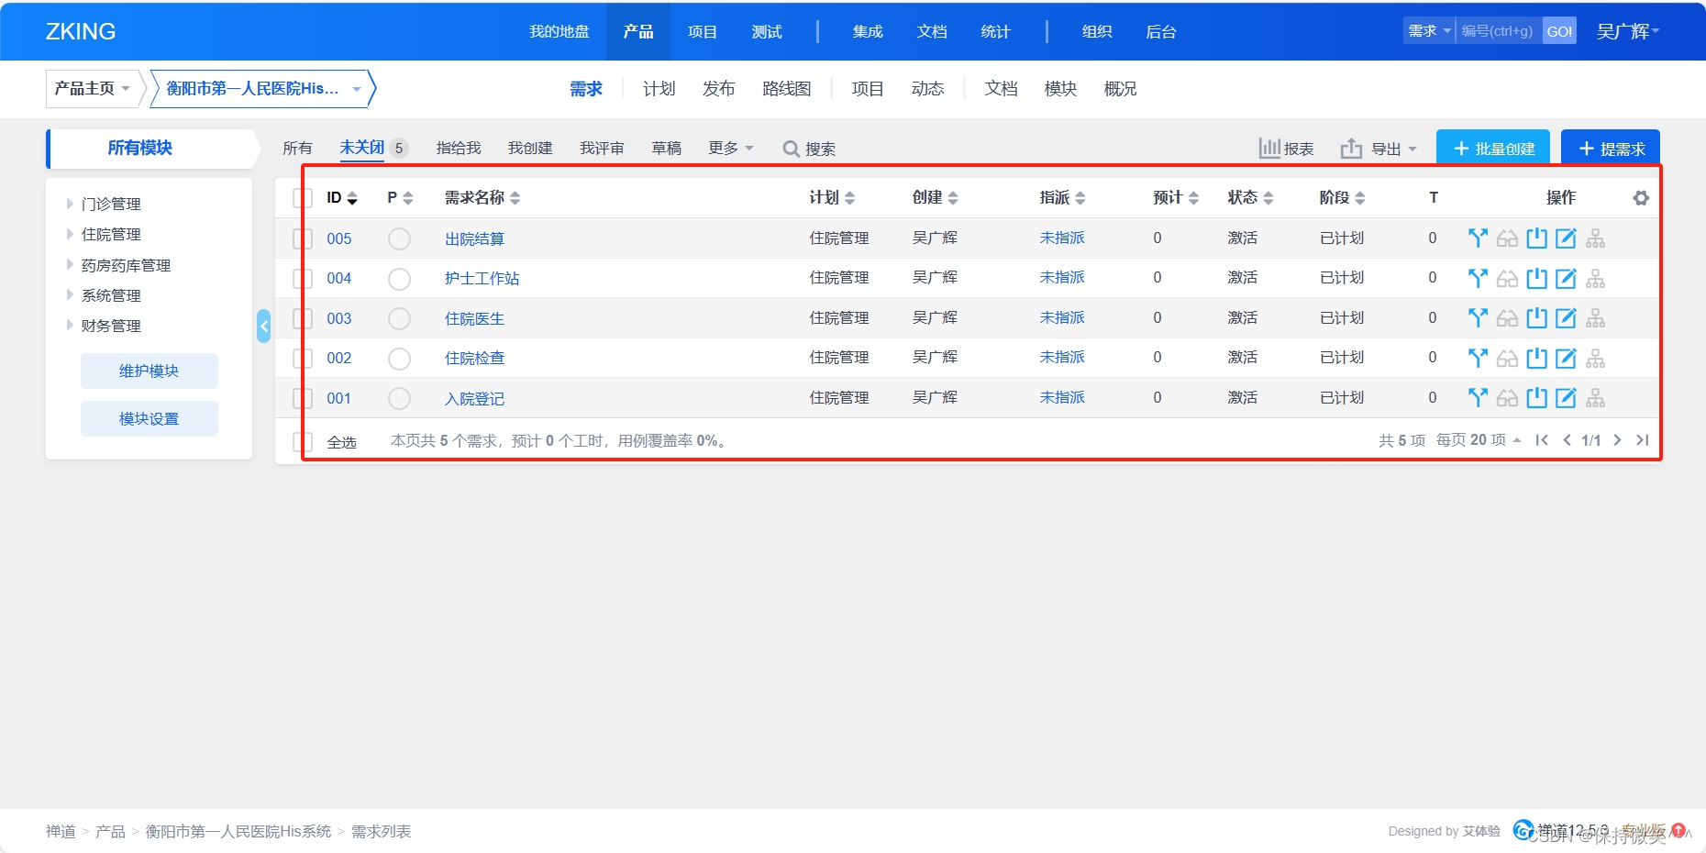The width and height of the screenshot is (1706, 853).
Task: Open the 测试 top navigation menu
Action: coord(767,31)
